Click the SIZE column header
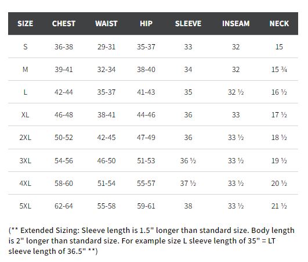308x262 pixels. coord(25,24)
